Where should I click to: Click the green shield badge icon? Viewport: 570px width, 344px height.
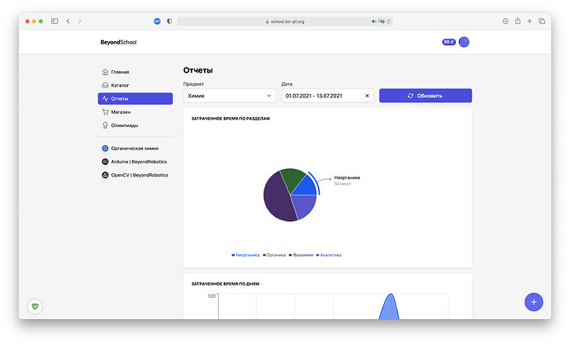pos(35,306)
